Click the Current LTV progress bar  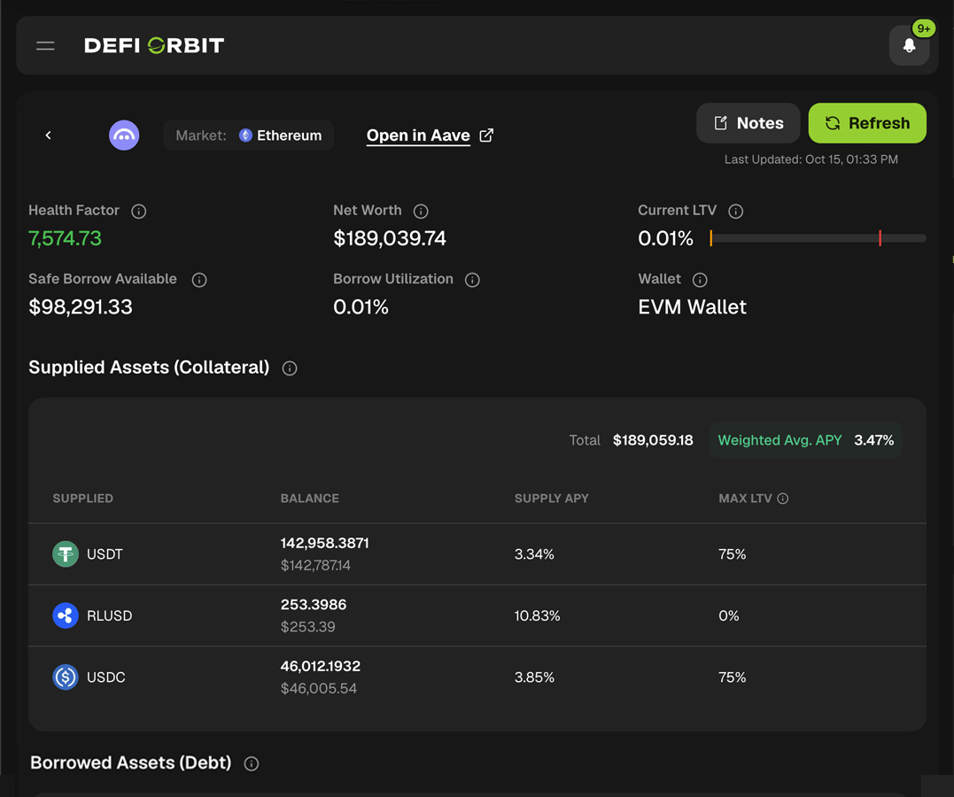[818, 238]
